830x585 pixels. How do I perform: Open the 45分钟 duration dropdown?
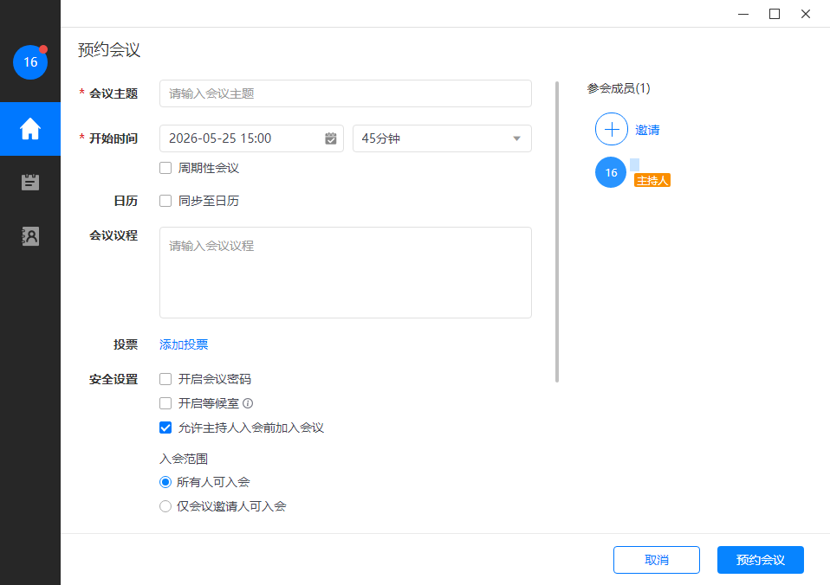click(442, 138)
